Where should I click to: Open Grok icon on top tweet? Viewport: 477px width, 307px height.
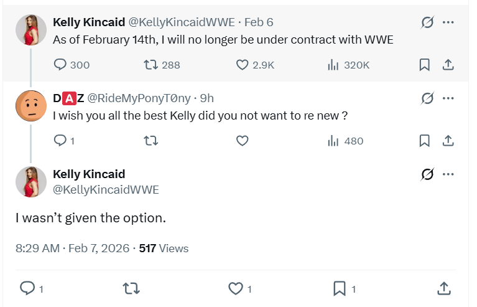(427, 23)
